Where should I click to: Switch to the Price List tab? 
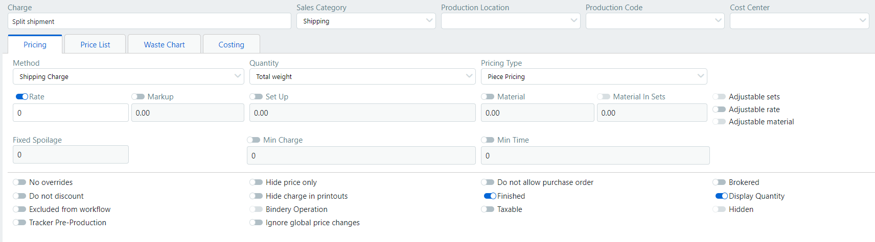(95, 45)
